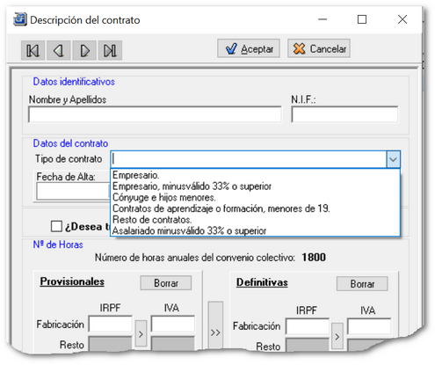Collapse the Tipo de contrato dropdown arrow
435x365 pixels.
[393, 159]
